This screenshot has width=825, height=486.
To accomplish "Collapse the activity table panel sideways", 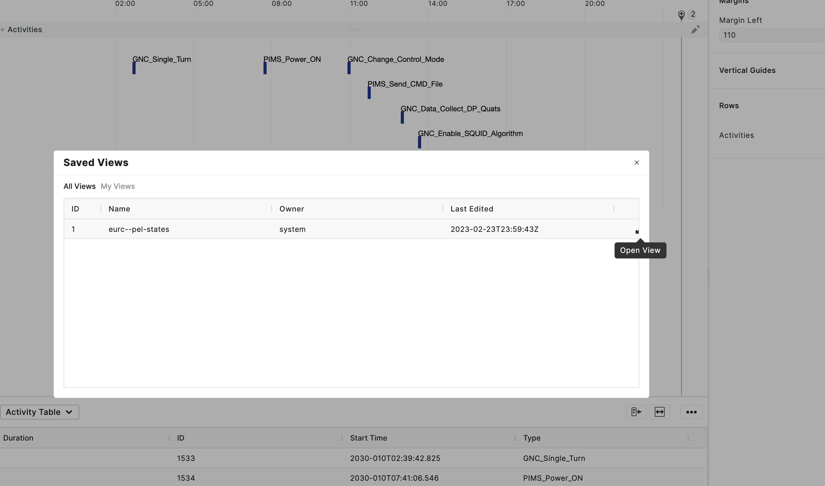I will point(636,412).
